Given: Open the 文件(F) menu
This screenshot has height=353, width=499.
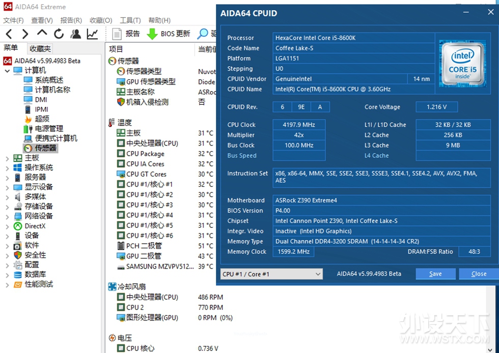Looking at the screenshot, I should [13, 20].
